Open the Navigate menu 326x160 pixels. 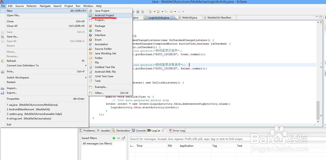(x=45, y=6)
